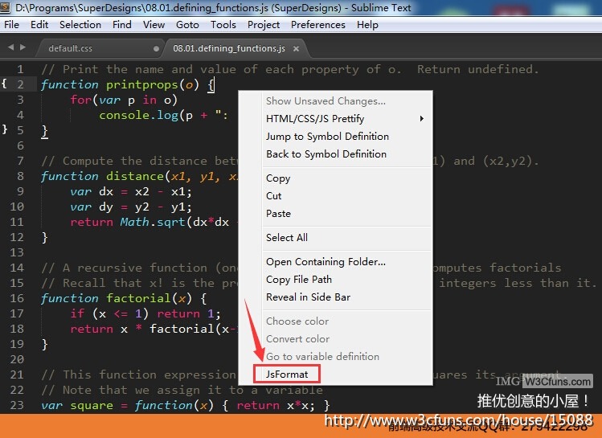Click 'square' variable on line 23
This screenshot has height=438, width=602.
92,406
